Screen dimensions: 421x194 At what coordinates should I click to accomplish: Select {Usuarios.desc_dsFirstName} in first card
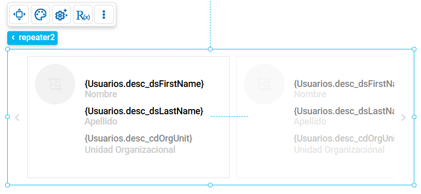coord(145,84)
